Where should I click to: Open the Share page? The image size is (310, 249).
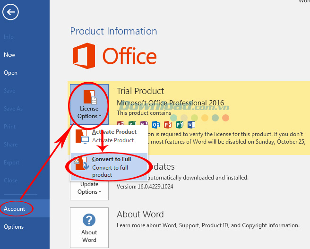(x=10, y=145)
